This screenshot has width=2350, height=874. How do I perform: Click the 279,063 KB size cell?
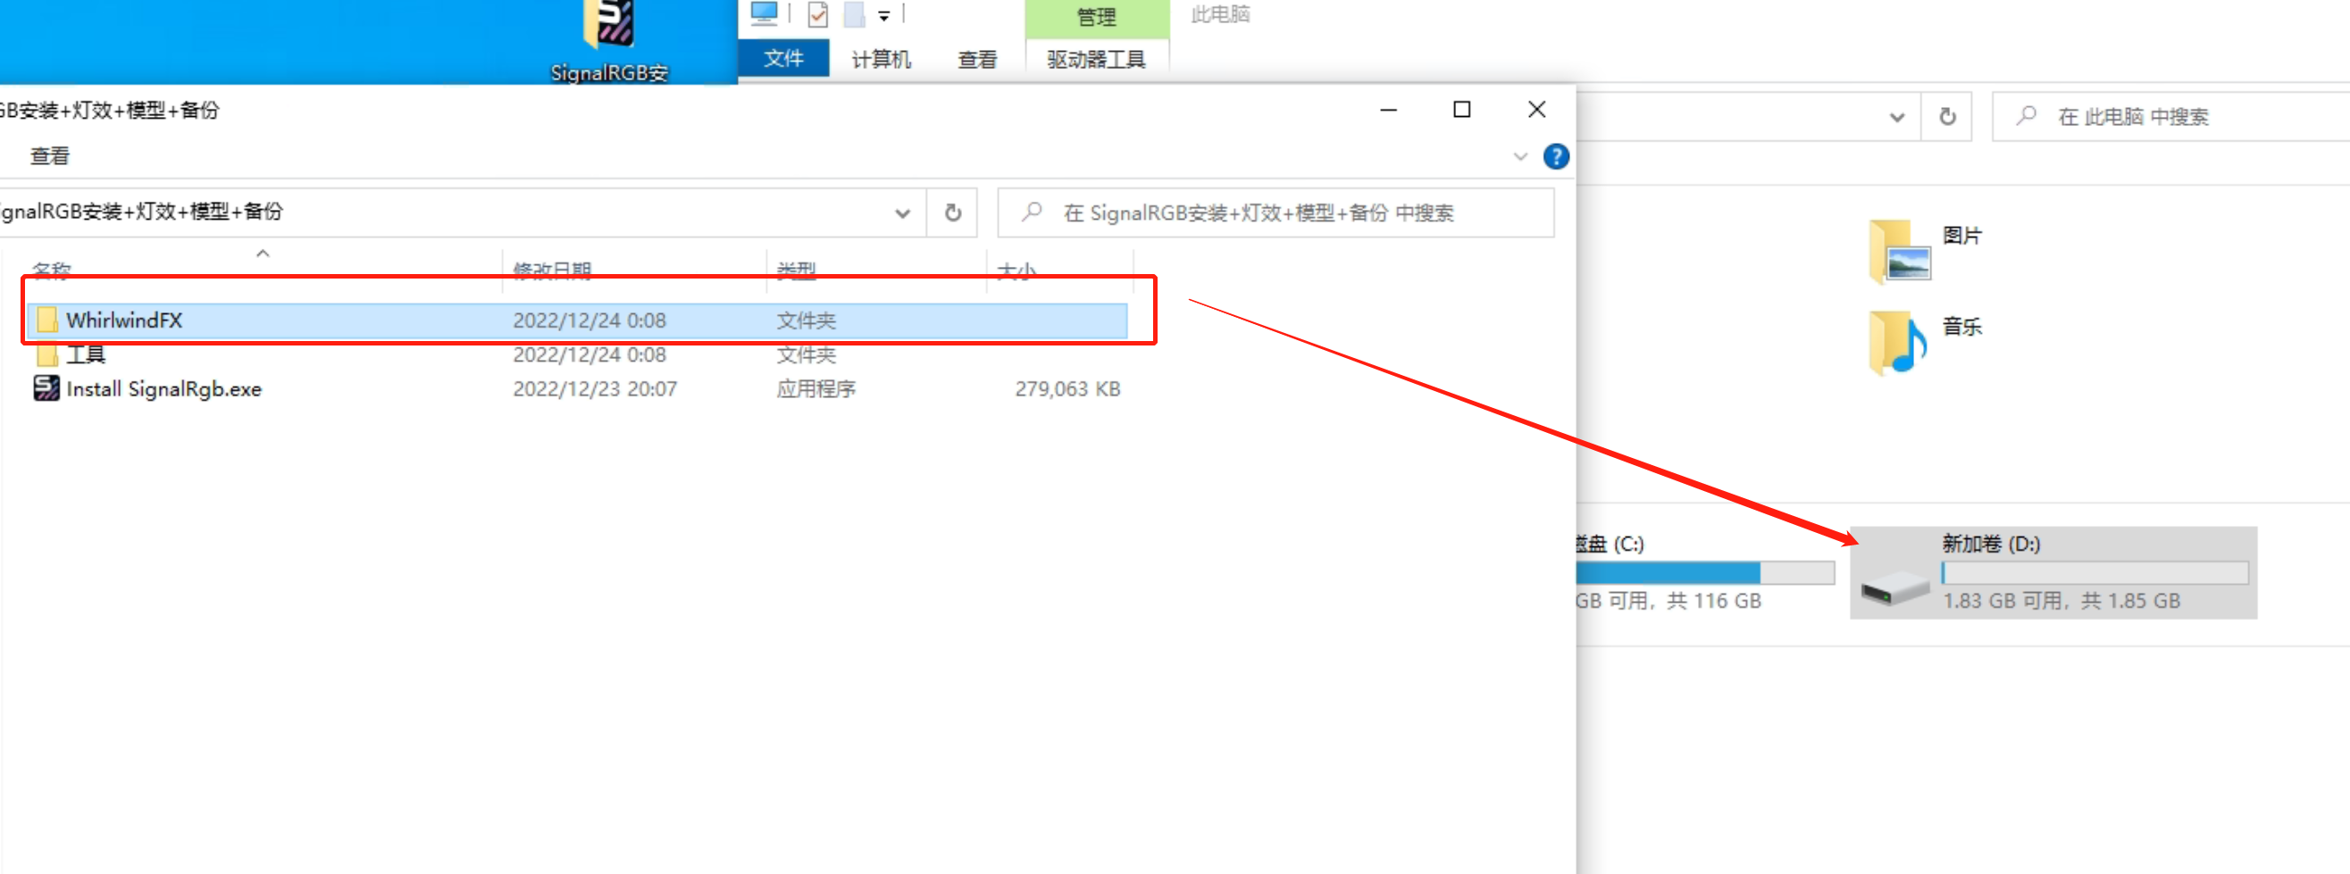click(x=1066, y=389)
